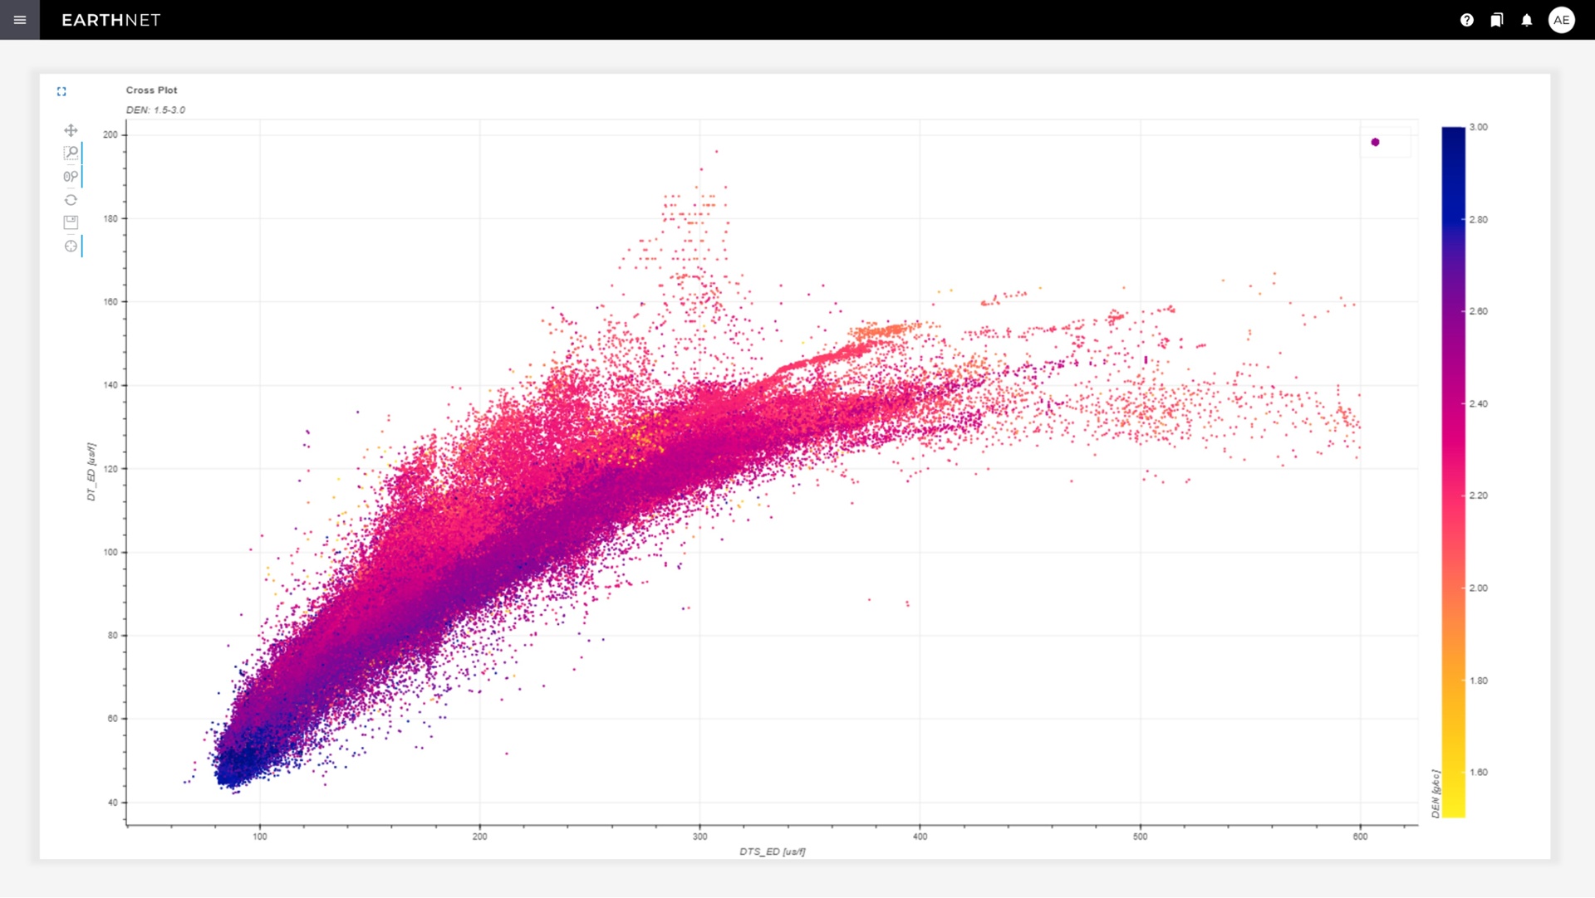Image resolution: width=1595 pixels, height=898 pixels.
Task: Click the DT_ED y-axis label
Action: 91,471
